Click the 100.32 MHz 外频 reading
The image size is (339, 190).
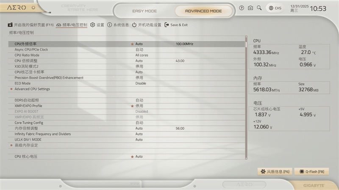[265, 65]
